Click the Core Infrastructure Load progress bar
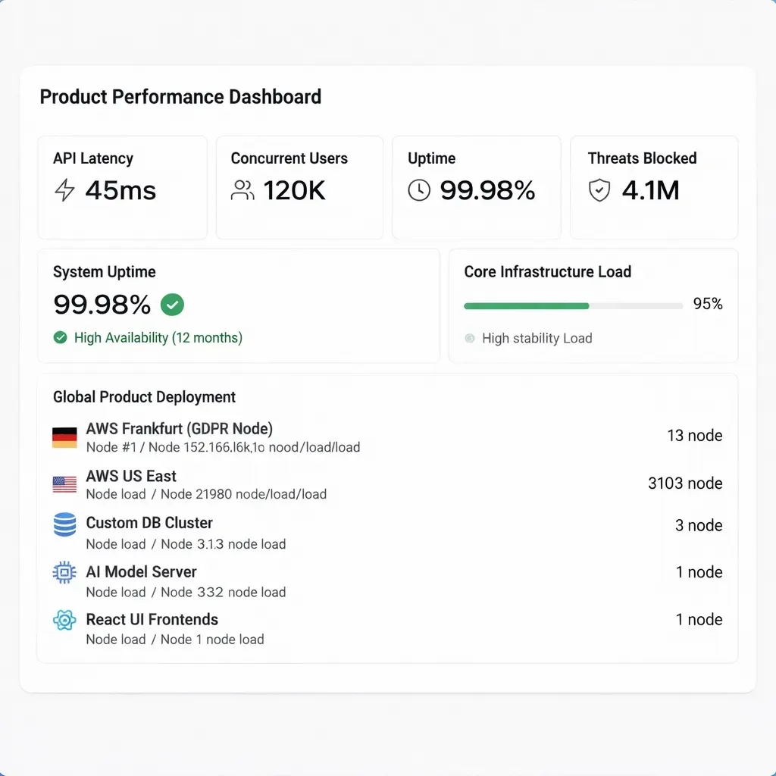This screenshot has width=776, height=776. click(573, 305)
